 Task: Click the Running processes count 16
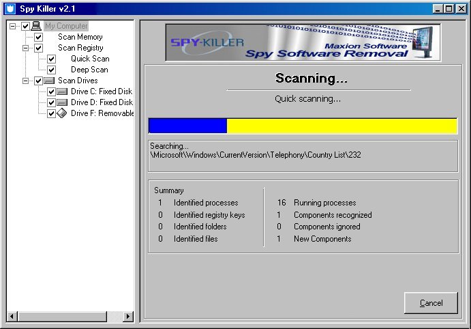click(282, 203)
